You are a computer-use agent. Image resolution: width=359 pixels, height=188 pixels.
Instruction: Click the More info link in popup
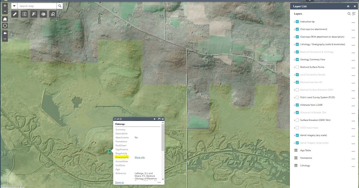point(139,157)
